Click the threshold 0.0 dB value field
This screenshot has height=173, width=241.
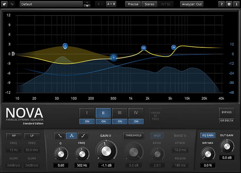[133, 165]
